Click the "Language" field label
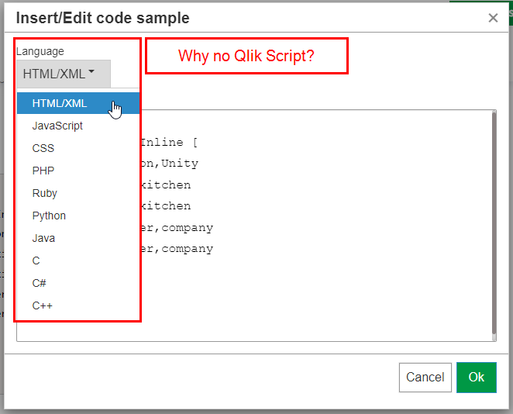513x414 pixels. pyautogui.click(x=40, y=51)
